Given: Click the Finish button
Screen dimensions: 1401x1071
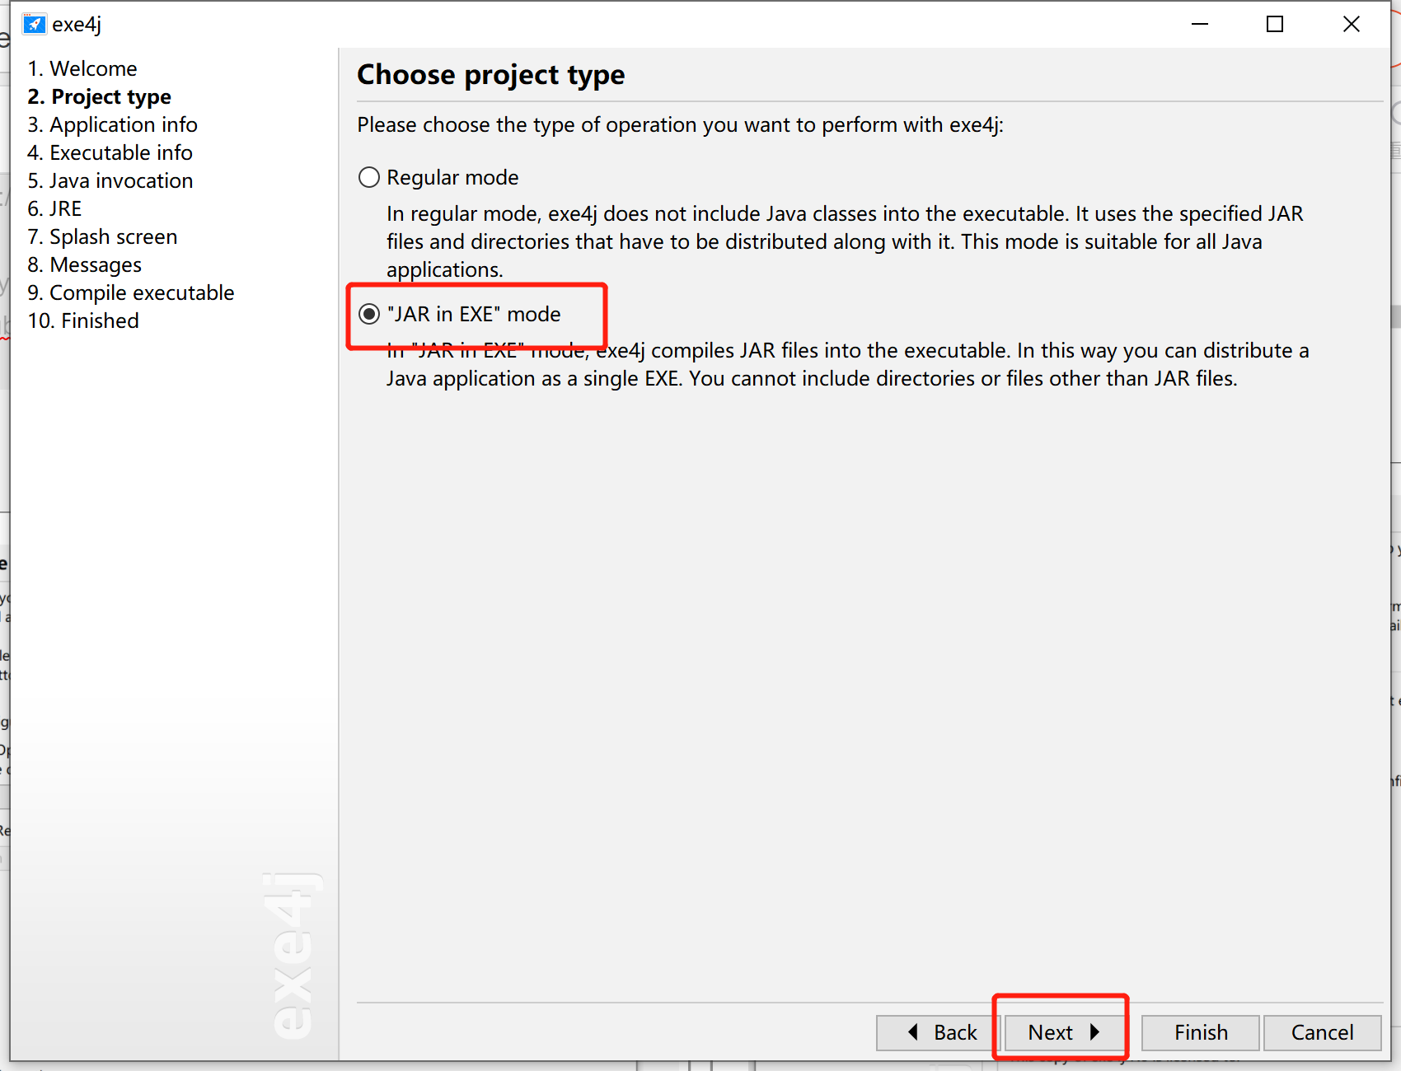Looking at the screenshot, I should tap(1201, 1032).
